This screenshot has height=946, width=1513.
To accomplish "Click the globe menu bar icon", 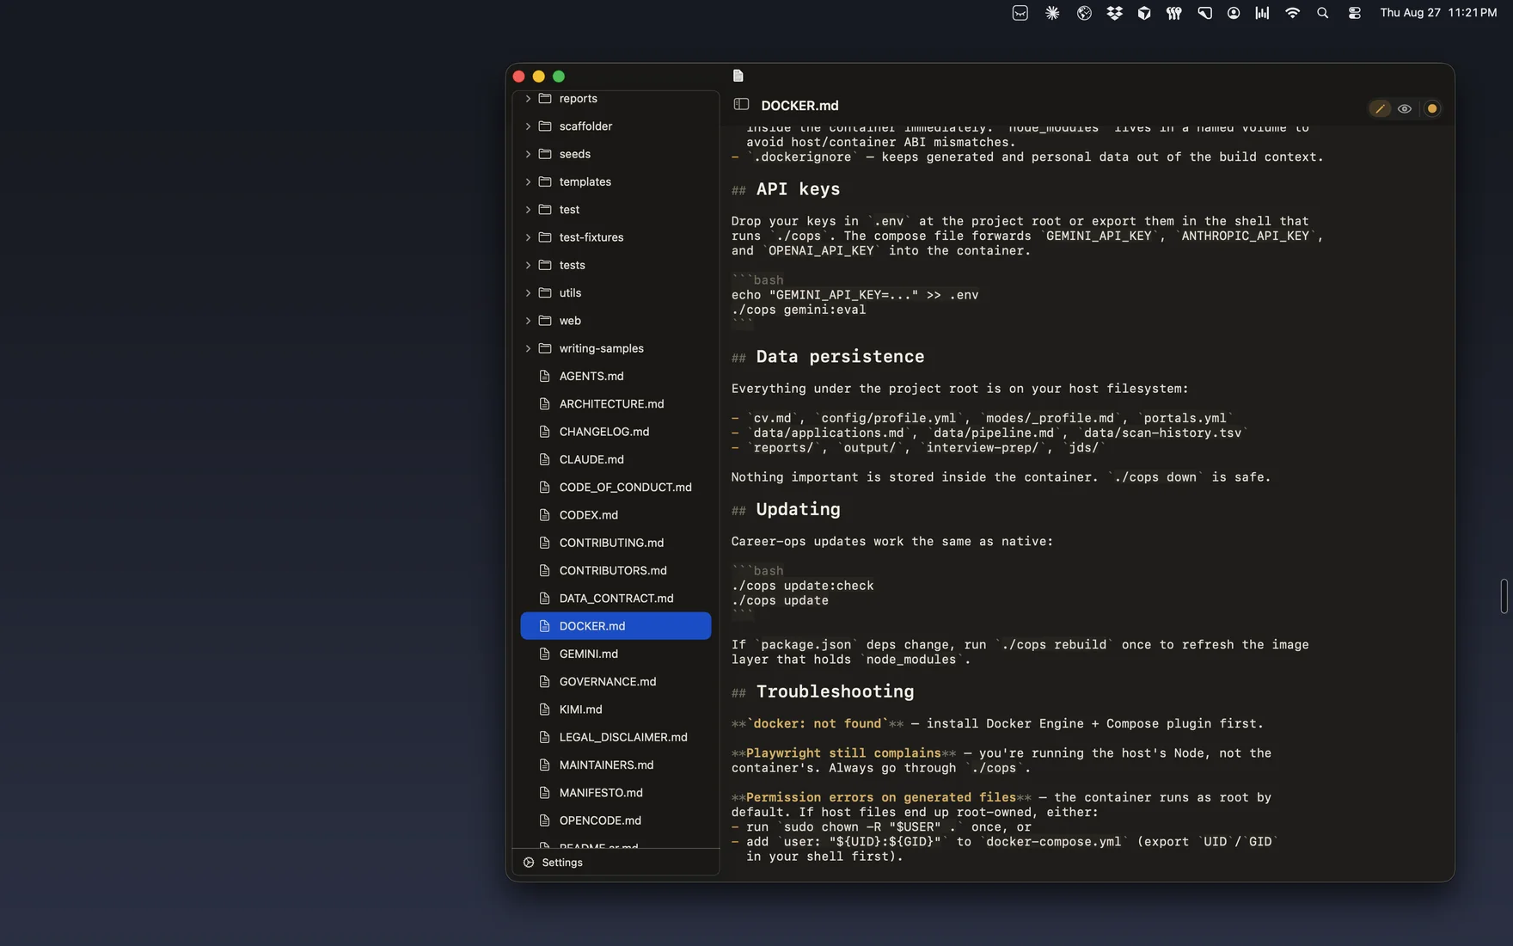I will coord(1084,13).
